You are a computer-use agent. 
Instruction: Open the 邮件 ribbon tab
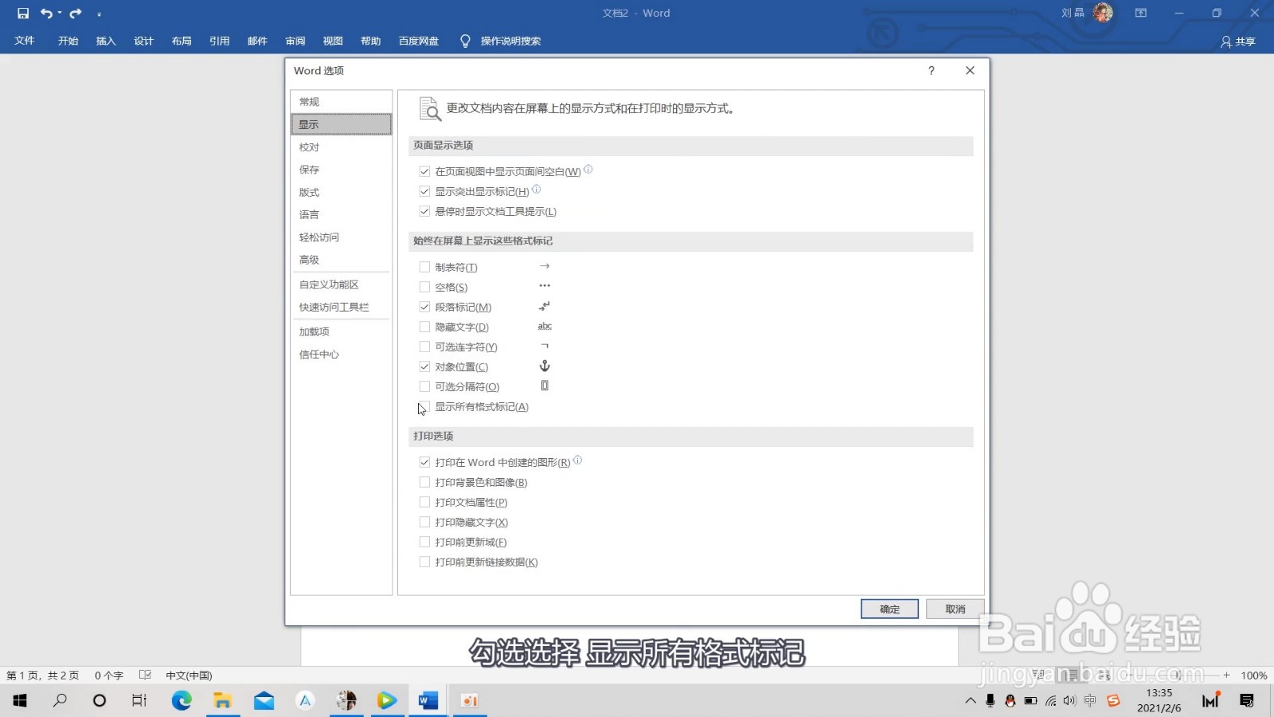point(257,41)
